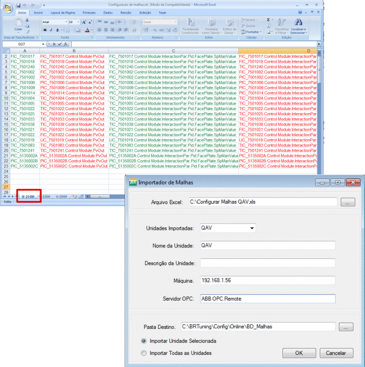Select Importar Todas as Unidades option
The width and height of the screenshot is (365, 367).
[145, 353]
